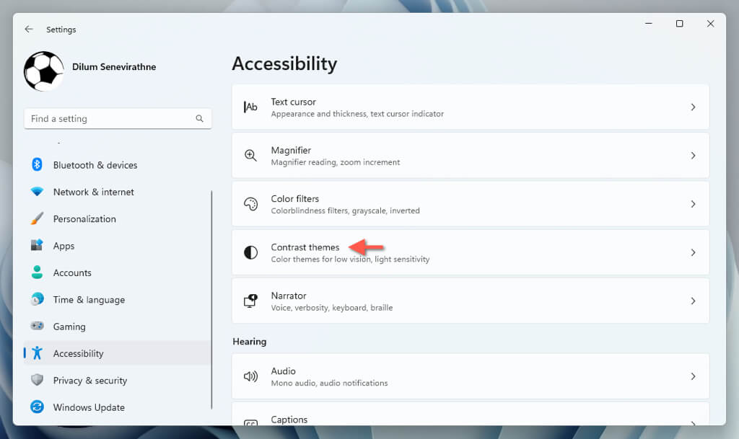Open the Narrator settings row
The height and width of the screenshot is (439, 739).
pyautogui.click(x=469, y=301)
